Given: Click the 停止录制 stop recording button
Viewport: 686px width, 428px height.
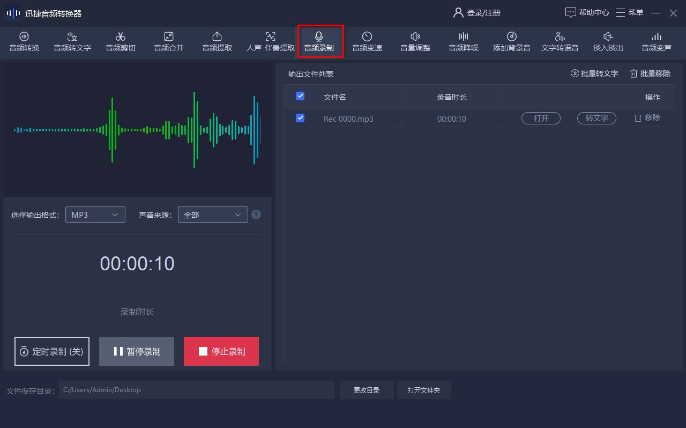Looking at the screenshot, I should pos(221,351).
